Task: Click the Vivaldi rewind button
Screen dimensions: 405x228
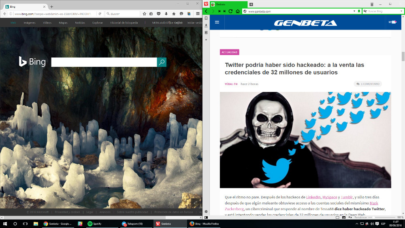Action: pos(219,11)
